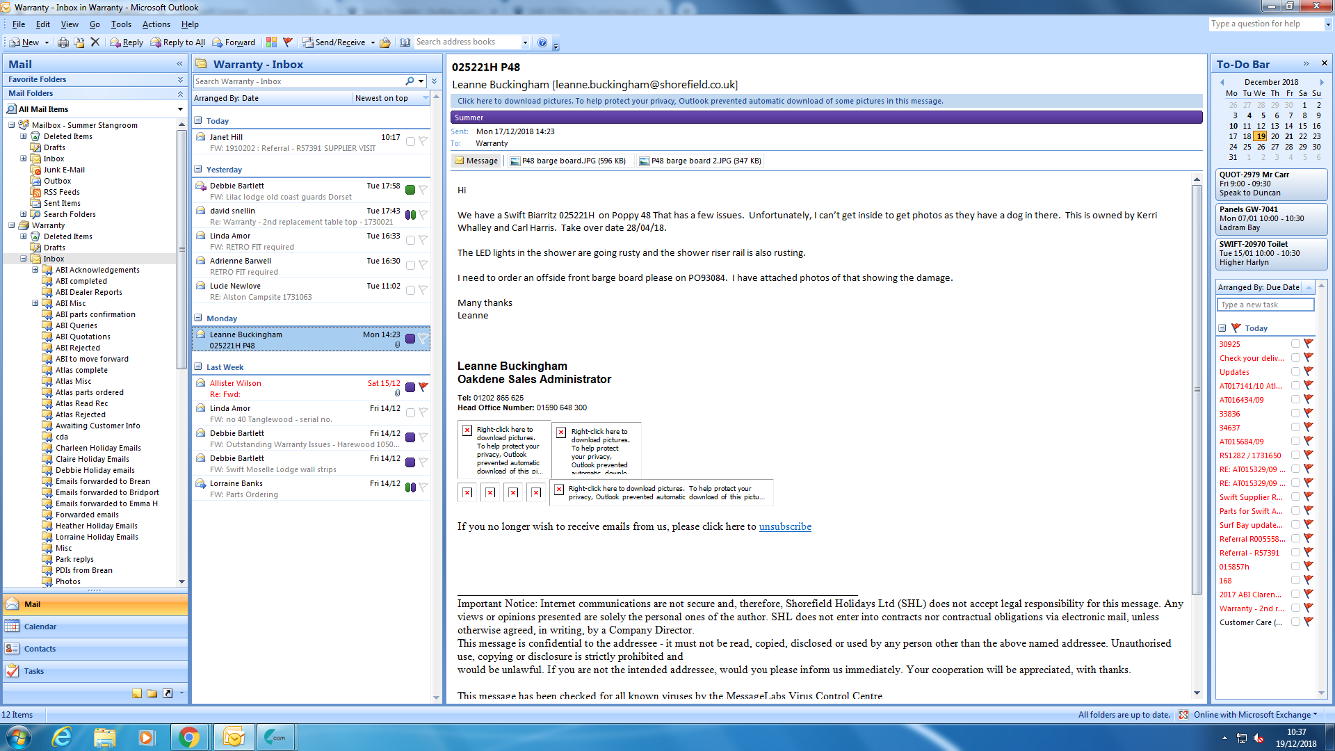This screenshot has width=1335, height=751.
Task: Open the Address Book icon
Action: tap(405, 42)
